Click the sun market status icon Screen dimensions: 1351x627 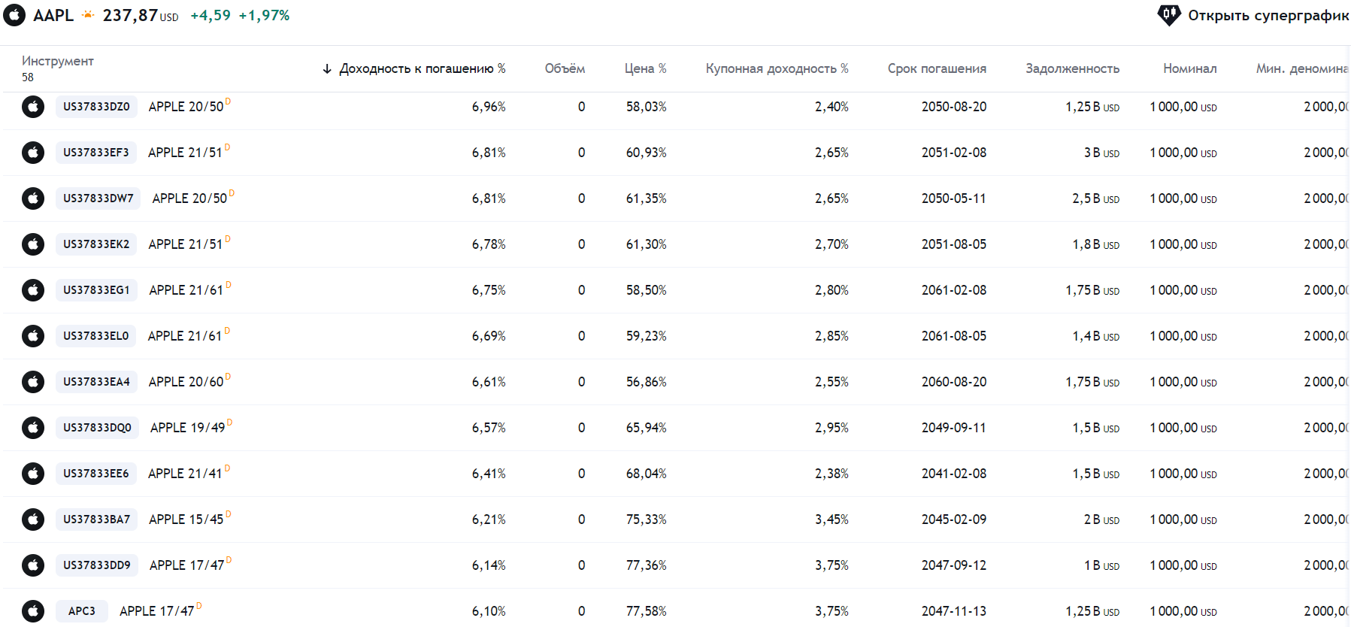click(x=89, y=15)
